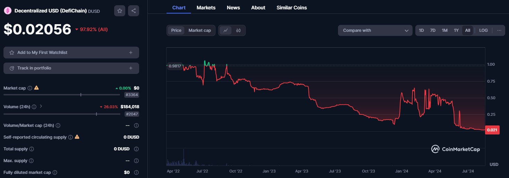
Task: Open the Compare with dropdown
Action: [375, 30]
